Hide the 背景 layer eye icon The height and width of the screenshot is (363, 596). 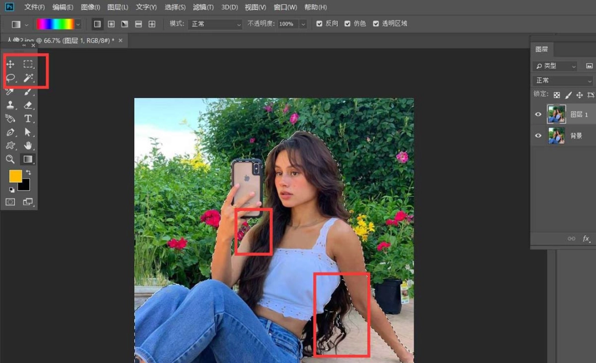tap(538, 136)
